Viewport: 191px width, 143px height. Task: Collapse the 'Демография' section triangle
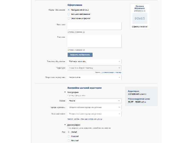(65, 125)
